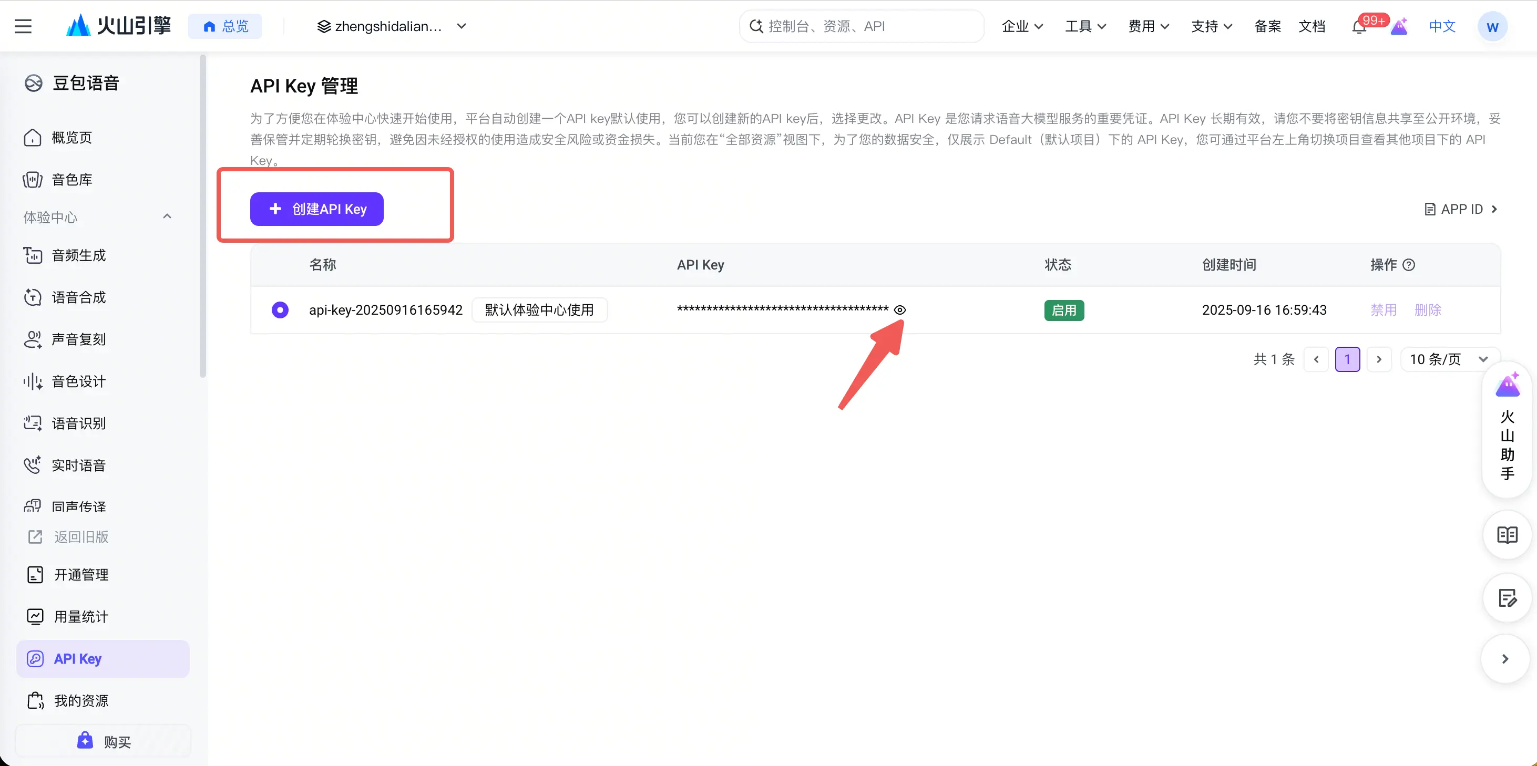
Task: Reveal the masked API key with eye icon
Action: click(x=900, y=309)
